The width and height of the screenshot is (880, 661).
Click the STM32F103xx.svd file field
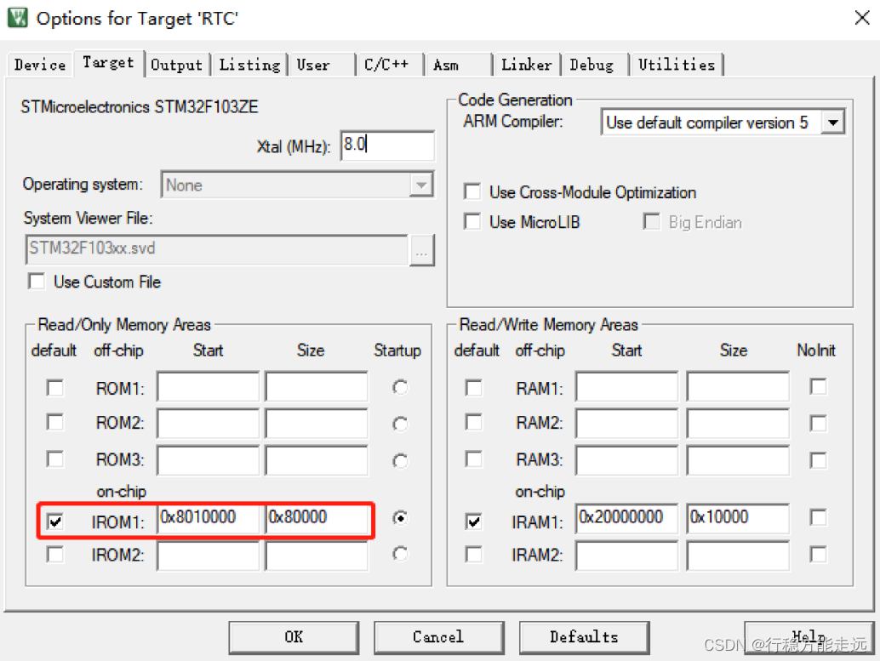[x=217, y=249]
